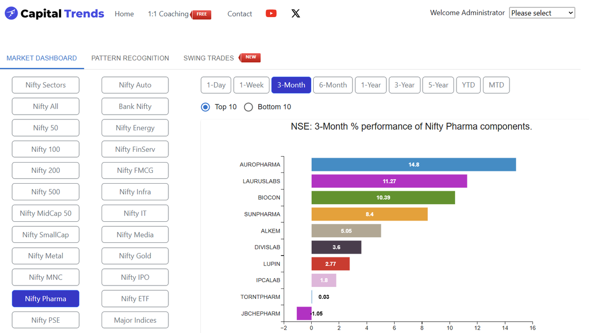The width and height of the screenshot is (589, 333).
Task: Click the FREE badge next to 1:1 Coaching
Action: click(x=201, y=15)
